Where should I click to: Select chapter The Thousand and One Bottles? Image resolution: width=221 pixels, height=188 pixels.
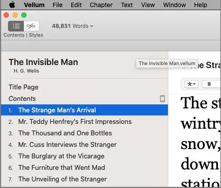point(84,133)
